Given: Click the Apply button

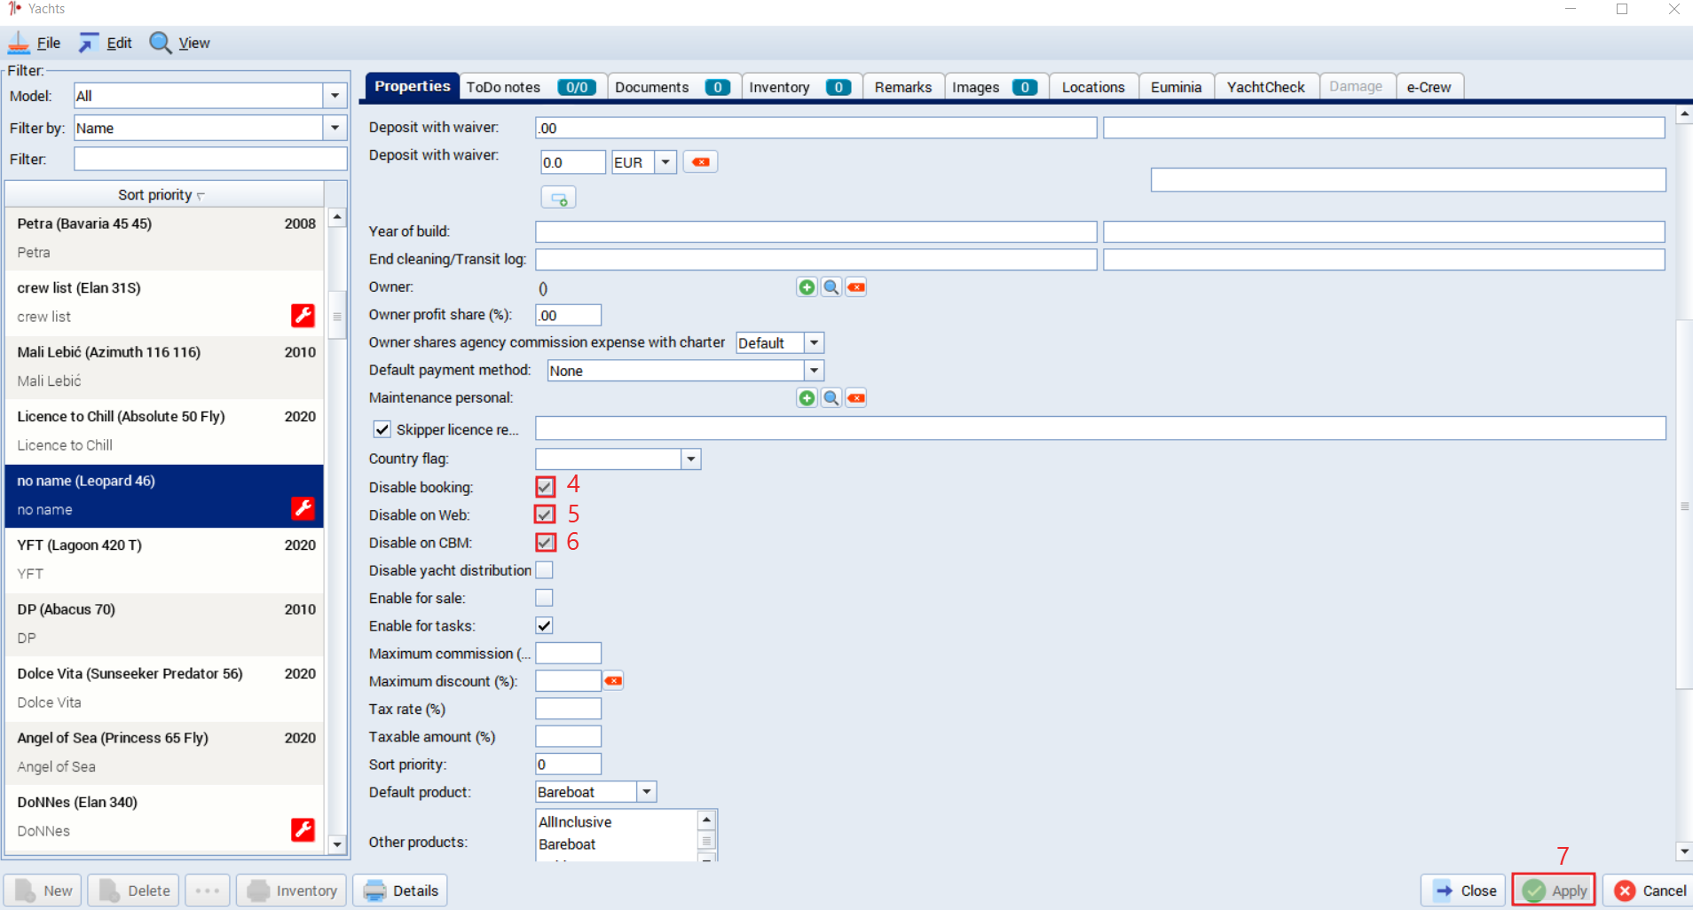Looking at the screenshot, I should [x=1555, y=890].
